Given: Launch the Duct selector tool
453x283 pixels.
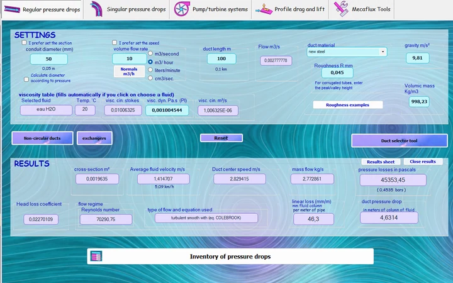Looking at the screenshot, I should [x=400, y=141].
